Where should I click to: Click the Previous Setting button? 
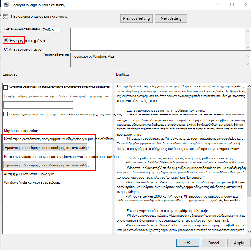click(x=136, y=18)
